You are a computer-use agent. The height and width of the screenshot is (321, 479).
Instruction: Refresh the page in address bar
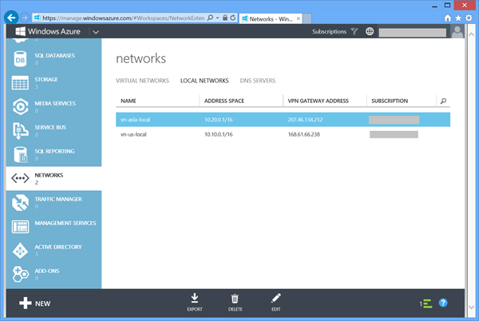coord(233,18)
